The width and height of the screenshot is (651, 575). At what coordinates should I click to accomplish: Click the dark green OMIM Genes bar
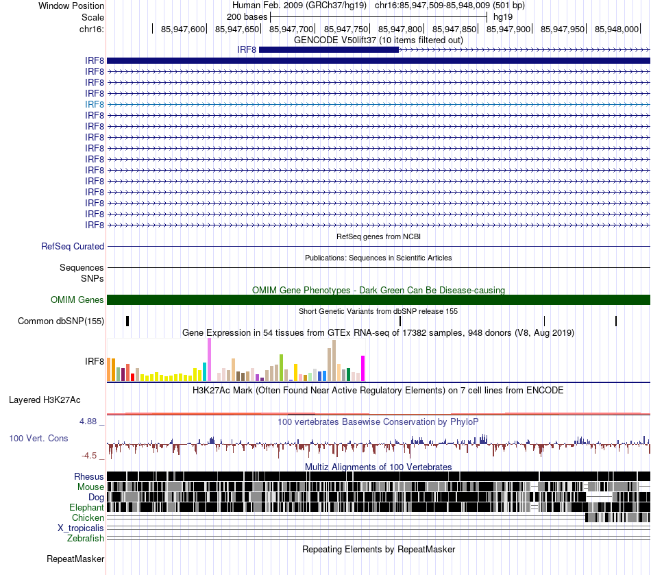coord(378,299)
